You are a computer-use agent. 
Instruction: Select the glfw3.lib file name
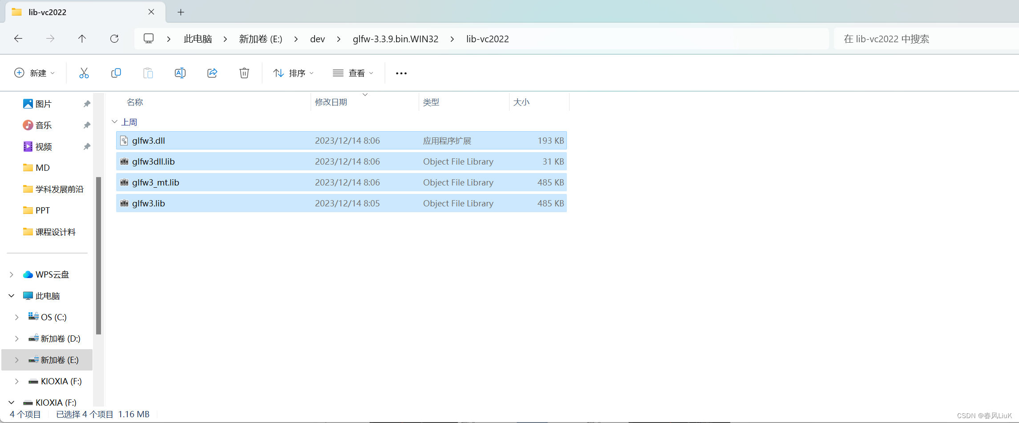click(x=149, y=203)
